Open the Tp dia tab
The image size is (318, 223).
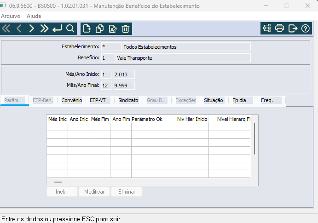pyautogui.click(x=243, y=100)
